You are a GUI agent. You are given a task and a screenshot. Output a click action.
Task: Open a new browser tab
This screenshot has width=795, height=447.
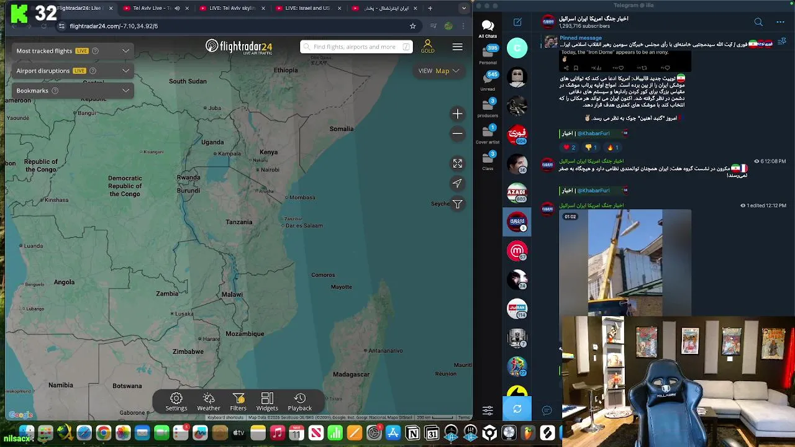pos(430,8)
